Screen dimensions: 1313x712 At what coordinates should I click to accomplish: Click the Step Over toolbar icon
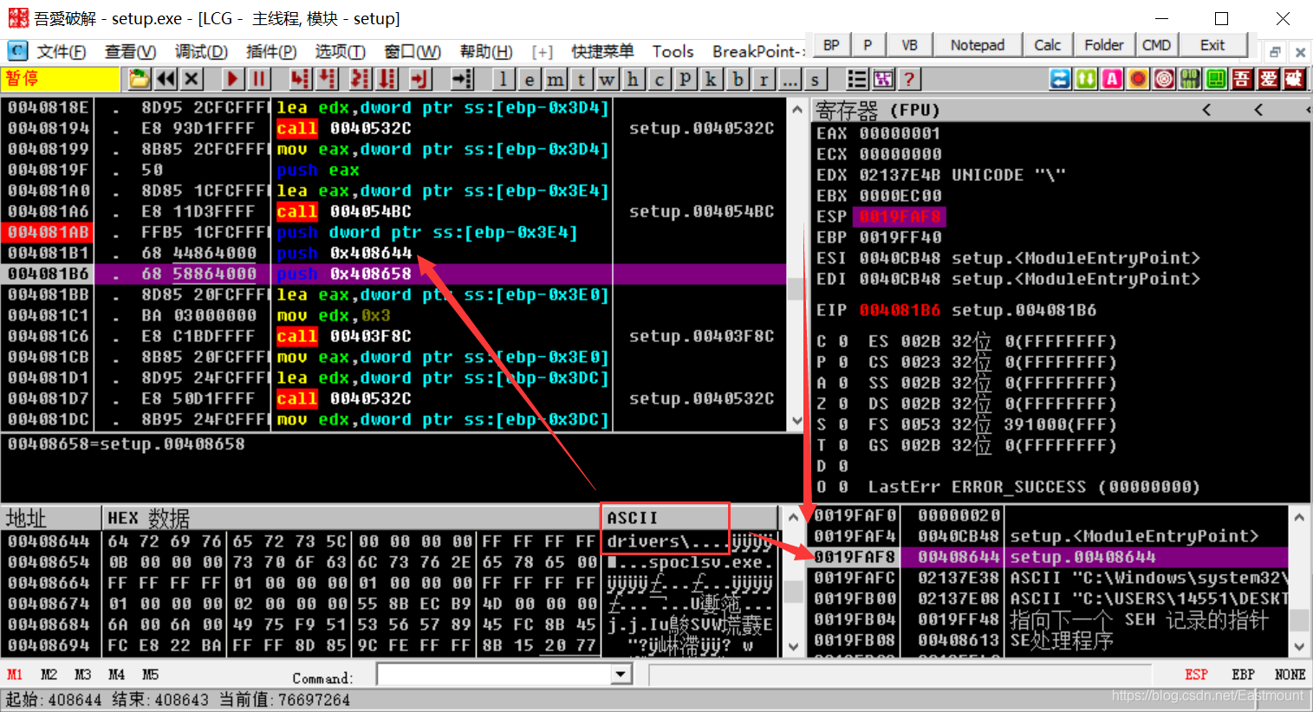point(327,80)
